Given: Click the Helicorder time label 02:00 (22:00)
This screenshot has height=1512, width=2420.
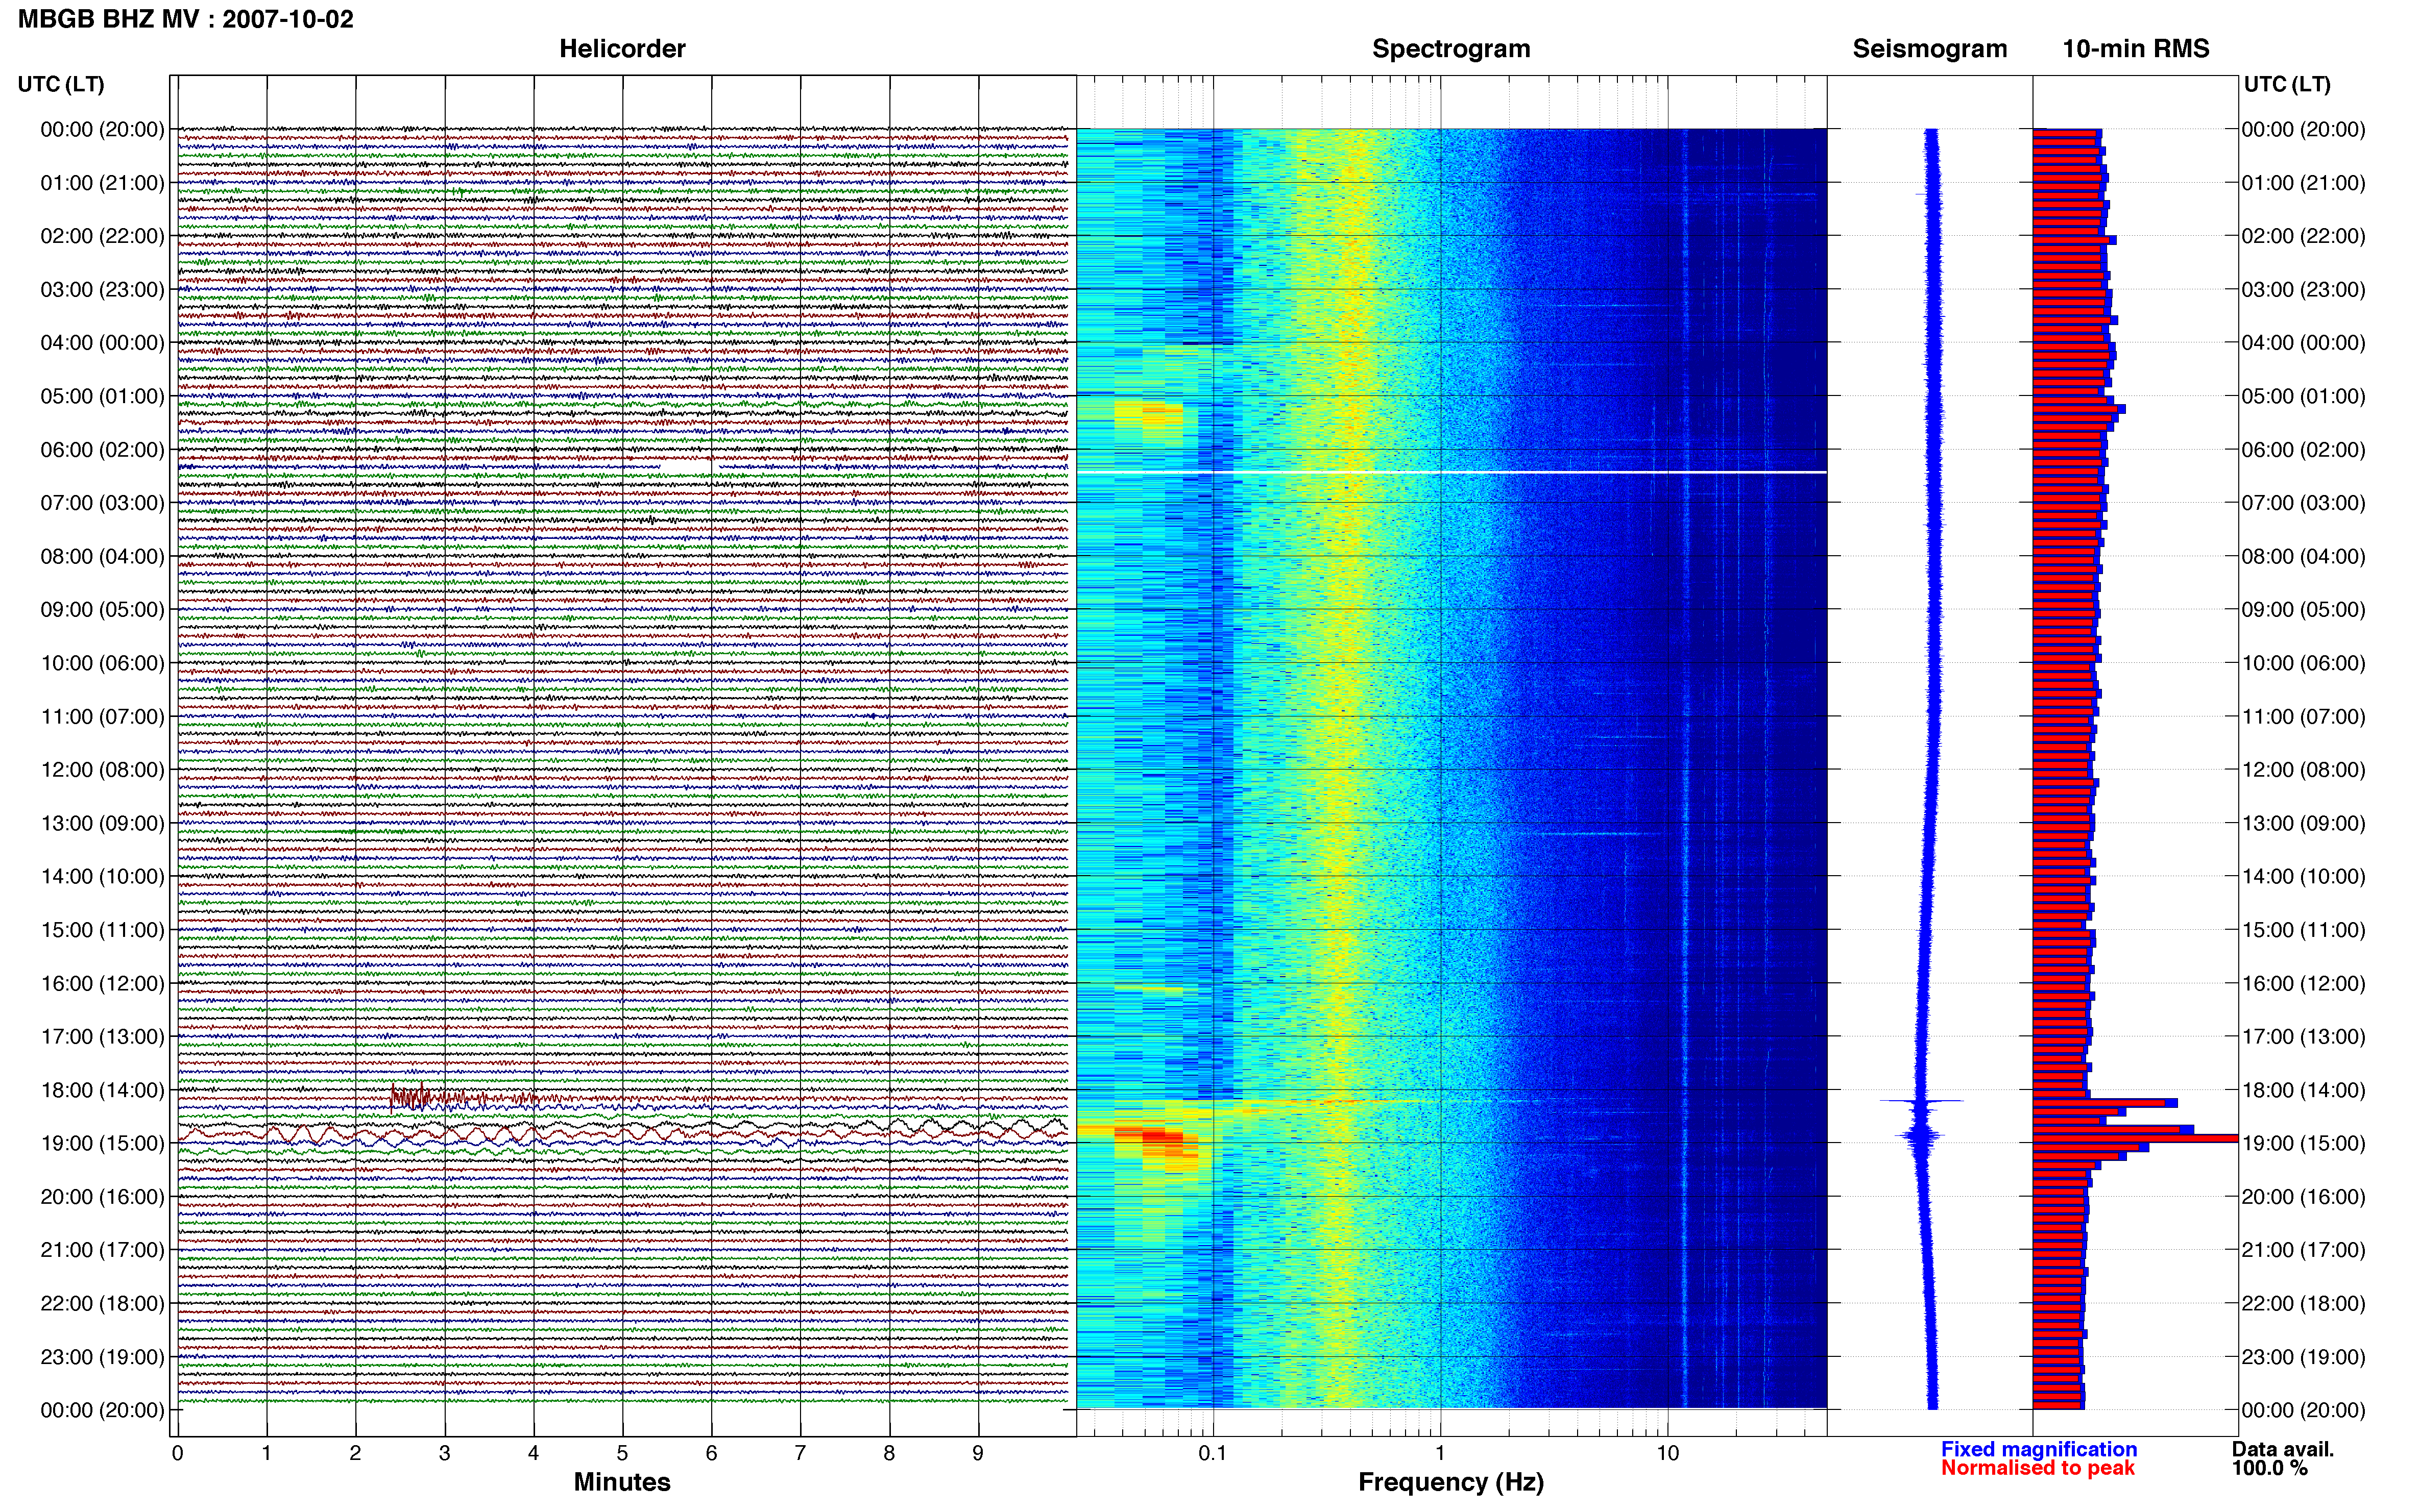Looking at the screenshot, I should pos(102,236).
